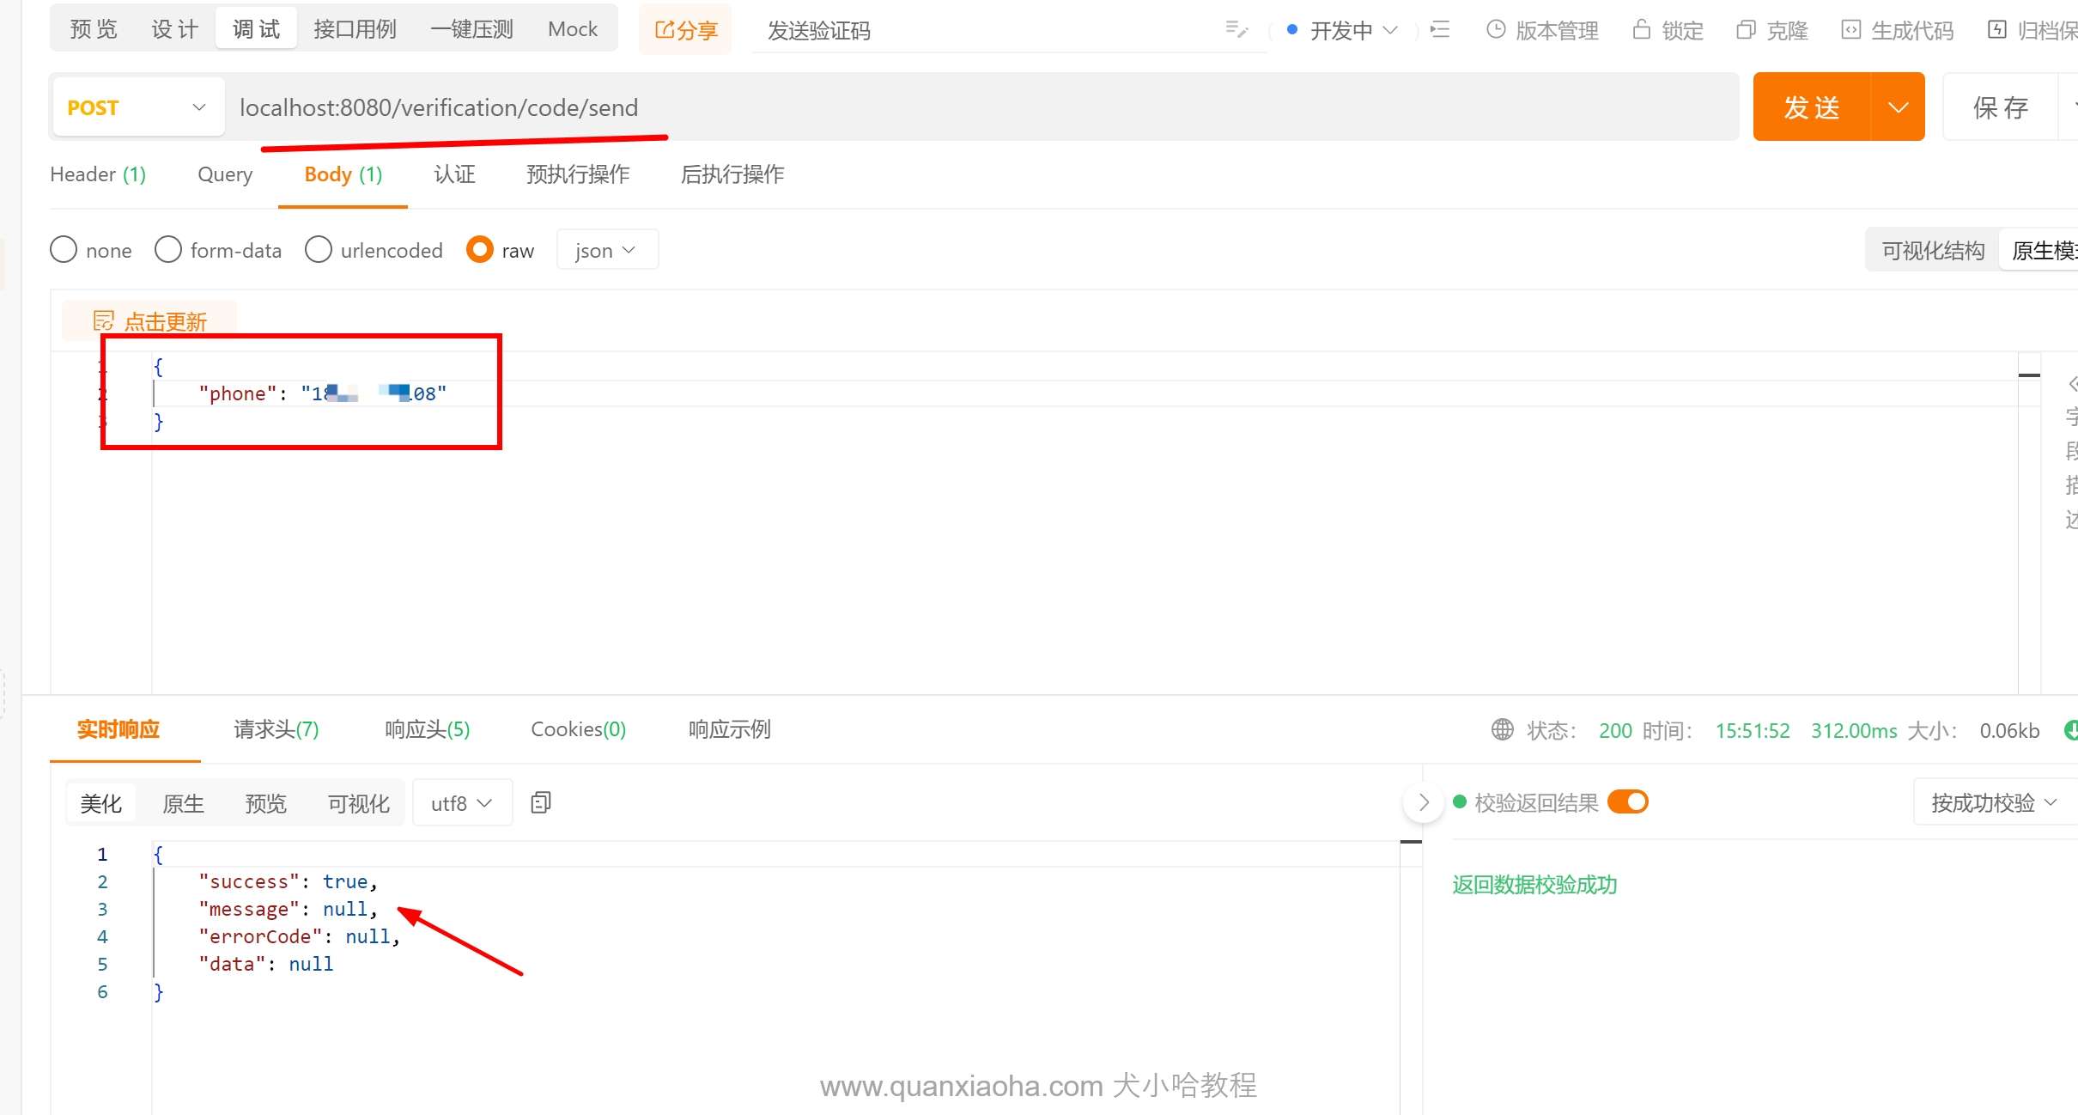Expand the json format dropdown
The width and height of the screenshot is (2078, 1115).
606,250
